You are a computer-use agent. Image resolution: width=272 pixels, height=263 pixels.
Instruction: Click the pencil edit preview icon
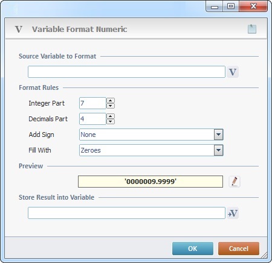(x=235, y=182)
